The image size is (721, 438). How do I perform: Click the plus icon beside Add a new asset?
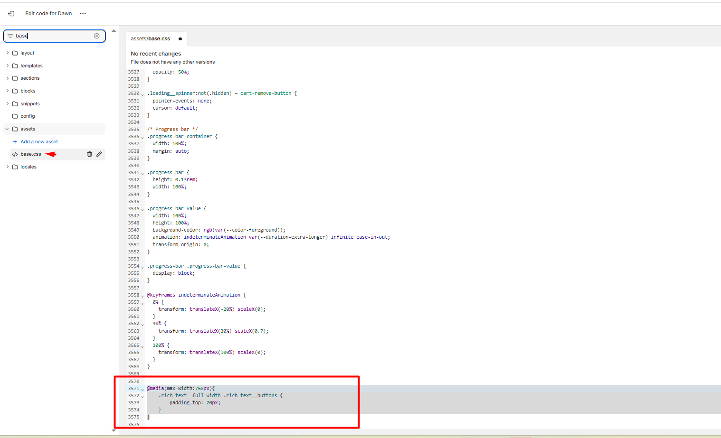[x=15, y=142]
